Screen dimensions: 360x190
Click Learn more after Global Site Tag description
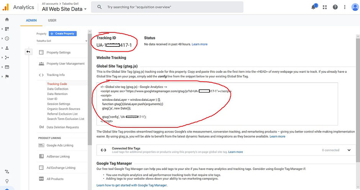[277, 136]
